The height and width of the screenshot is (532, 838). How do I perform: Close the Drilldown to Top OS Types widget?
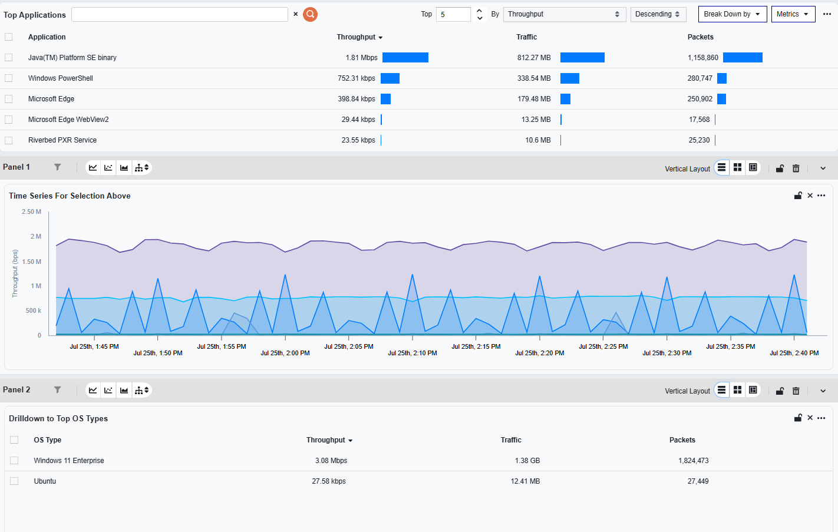click(810, 418)
